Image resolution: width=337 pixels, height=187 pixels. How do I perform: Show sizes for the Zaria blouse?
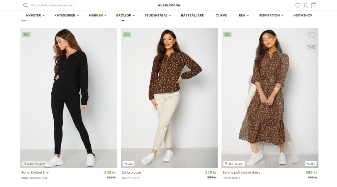pos(129,163)
